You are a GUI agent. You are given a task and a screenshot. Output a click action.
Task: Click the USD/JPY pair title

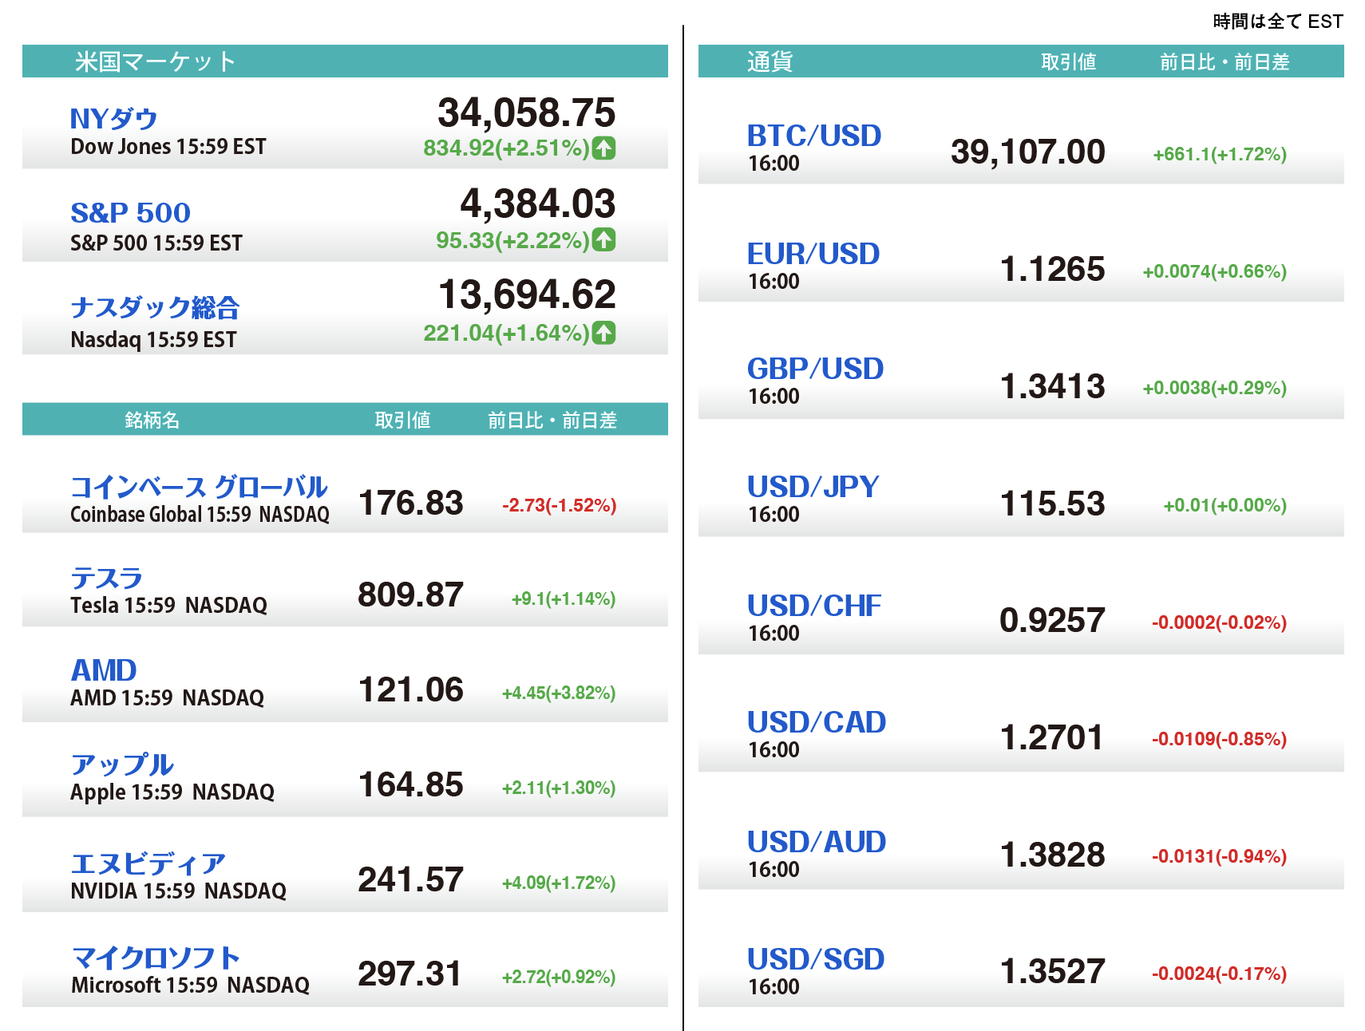pyautogui.click(x=813, y=487)
